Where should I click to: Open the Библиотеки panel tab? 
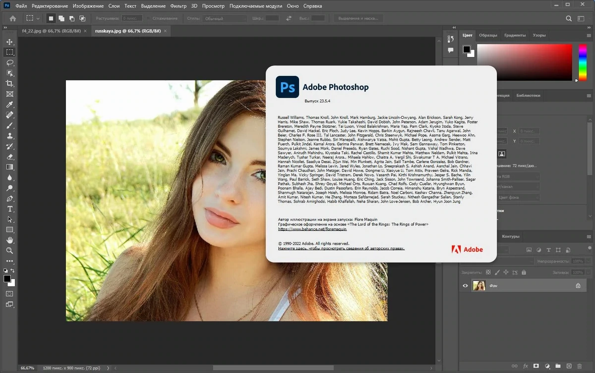pyautogui.click(x=528, y=95)
